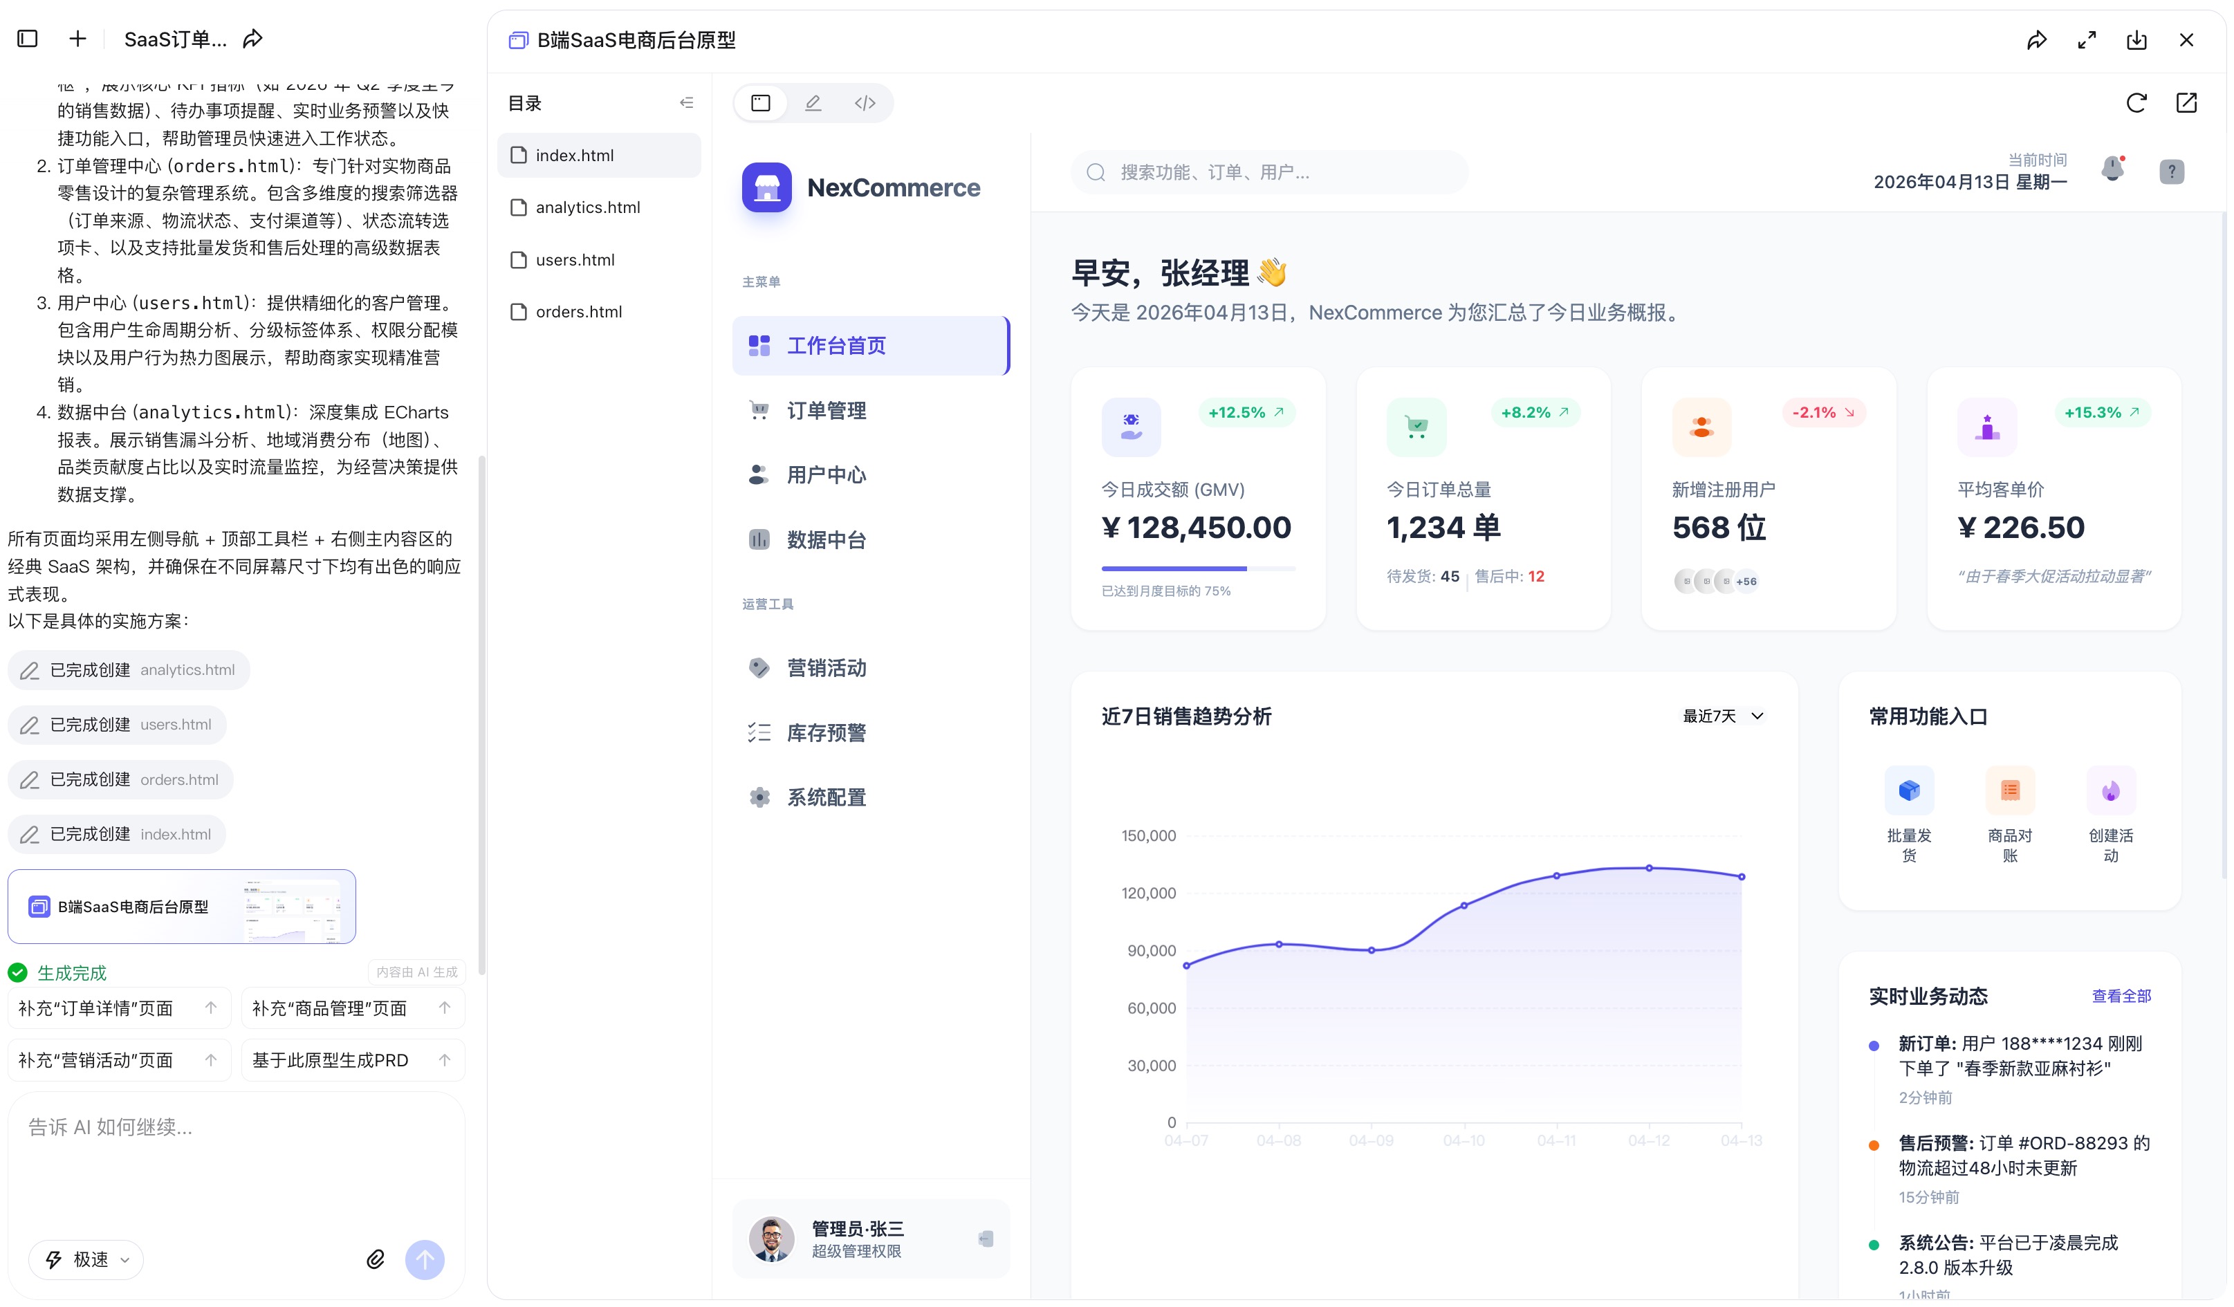Open preview in new window icon
This screenshot has height=1307, width=2234.
(2186, 103)
